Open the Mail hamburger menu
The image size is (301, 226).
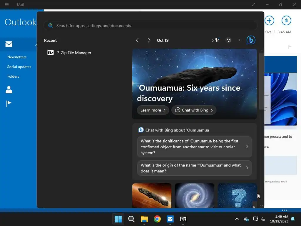pyautogui.click(x=7, y=4)
